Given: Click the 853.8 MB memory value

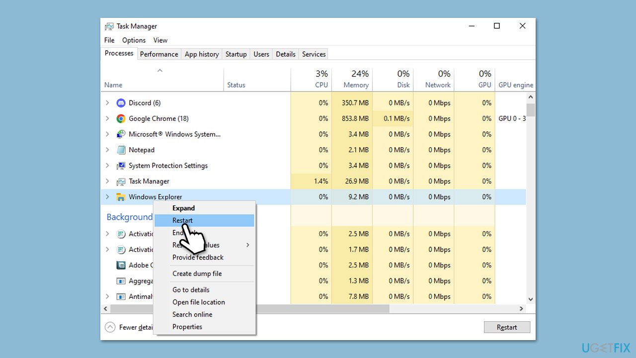Looking at the screenshot, I should [356, 118].
